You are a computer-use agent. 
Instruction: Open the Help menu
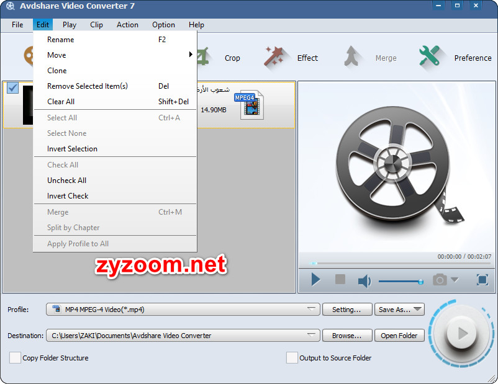[196, 25]
